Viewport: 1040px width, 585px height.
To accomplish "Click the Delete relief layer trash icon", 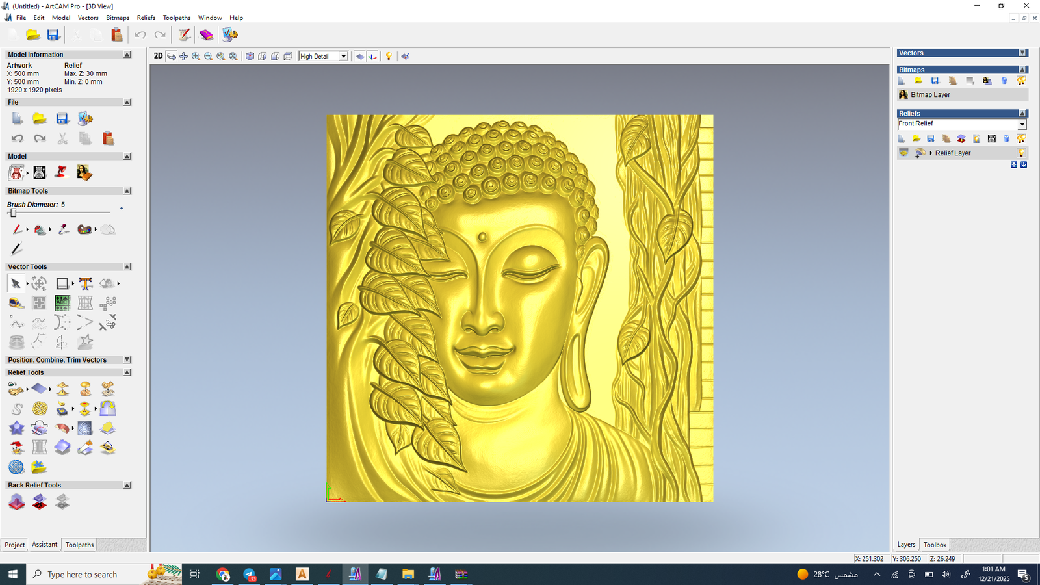I will tap(1006, 138).
